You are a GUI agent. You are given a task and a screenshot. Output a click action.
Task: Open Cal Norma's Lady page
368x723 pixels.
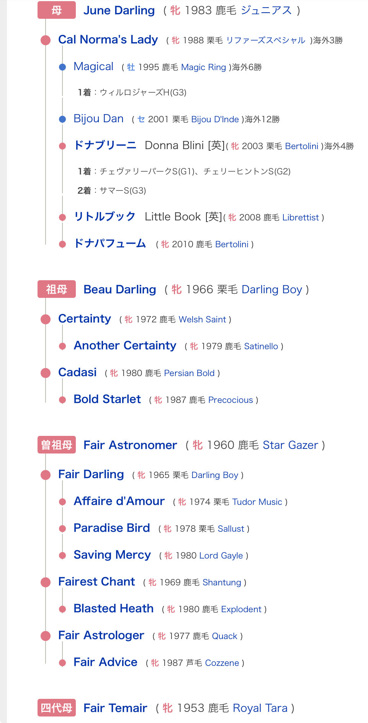[x=108, y=39]
